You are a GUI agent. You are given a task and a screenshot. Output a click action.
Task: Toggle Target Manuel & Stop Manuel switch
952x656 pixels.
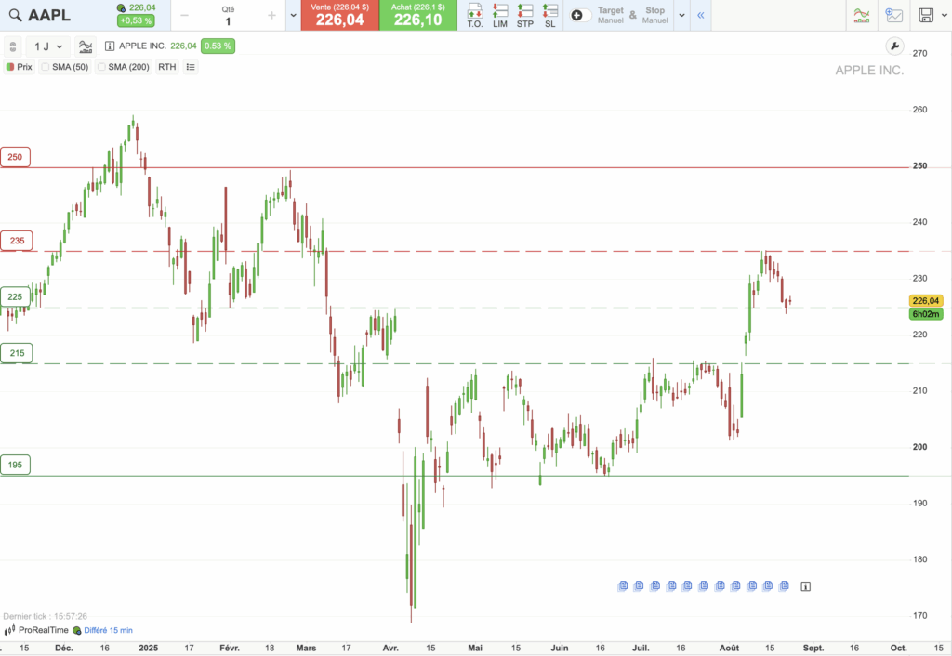579,13
